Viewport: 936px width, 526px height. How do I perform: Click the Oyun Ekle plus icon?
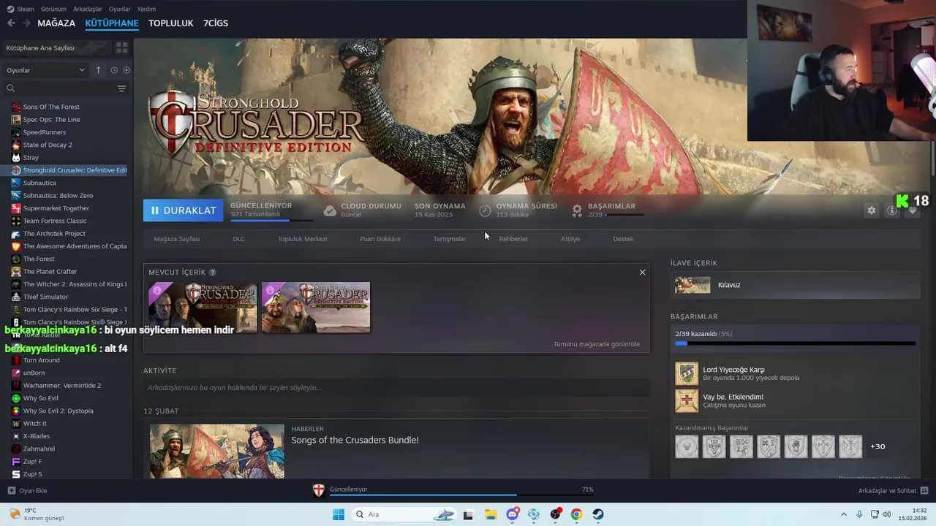[11, 490]
